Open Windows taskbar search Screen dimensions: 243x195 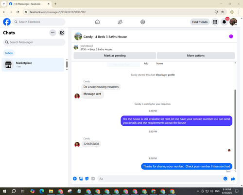tap(14, 191)
